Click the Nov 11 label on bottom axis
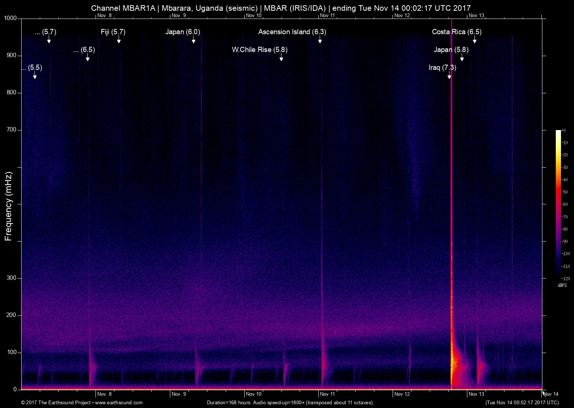The height and width of the screenshot is (408, 574). (327, 394)
